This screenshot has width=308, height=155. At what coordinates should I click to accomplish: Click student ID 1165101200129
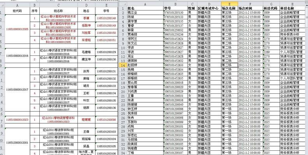point(106,52)
